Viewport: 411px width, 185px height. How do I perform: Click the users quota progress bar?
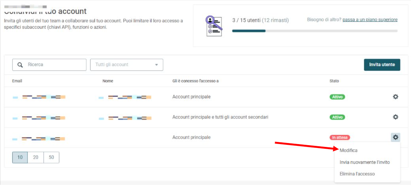[315, 31]
